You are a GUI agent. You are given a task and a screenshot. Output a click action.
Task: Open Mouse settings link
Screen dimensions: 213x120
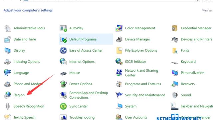(75, 73)
